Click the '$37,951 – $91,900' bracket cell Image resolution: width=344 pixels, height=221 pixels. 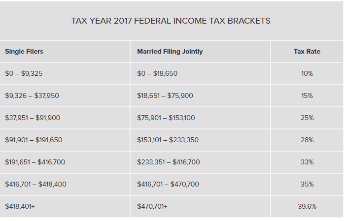pyautogui.click(x=33, y=118)
